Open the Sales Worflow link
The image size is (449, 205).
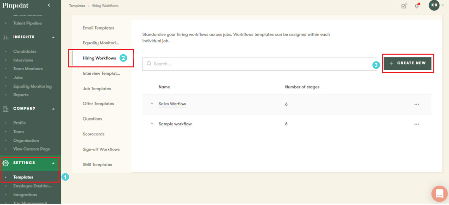point(172,104)
